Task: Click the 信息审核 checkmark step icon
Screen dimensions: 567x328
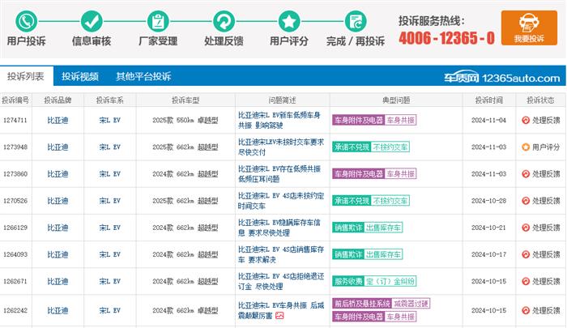Action: (x=92, y=21)
